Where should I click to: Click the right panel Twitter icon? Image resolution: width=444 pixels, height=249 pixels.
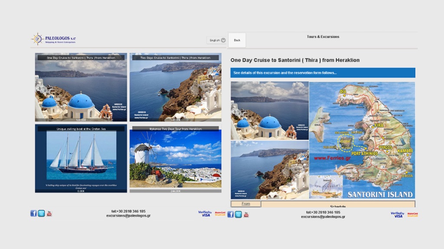coord(238,214)
